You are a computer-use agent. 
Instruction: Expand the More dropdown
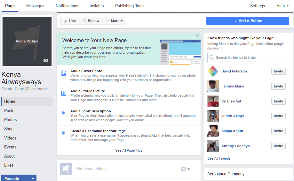coord(114,21)
